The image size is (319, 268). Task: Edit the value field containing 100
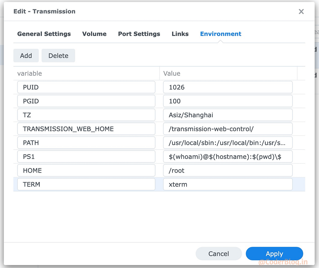(x=228, y=101)
